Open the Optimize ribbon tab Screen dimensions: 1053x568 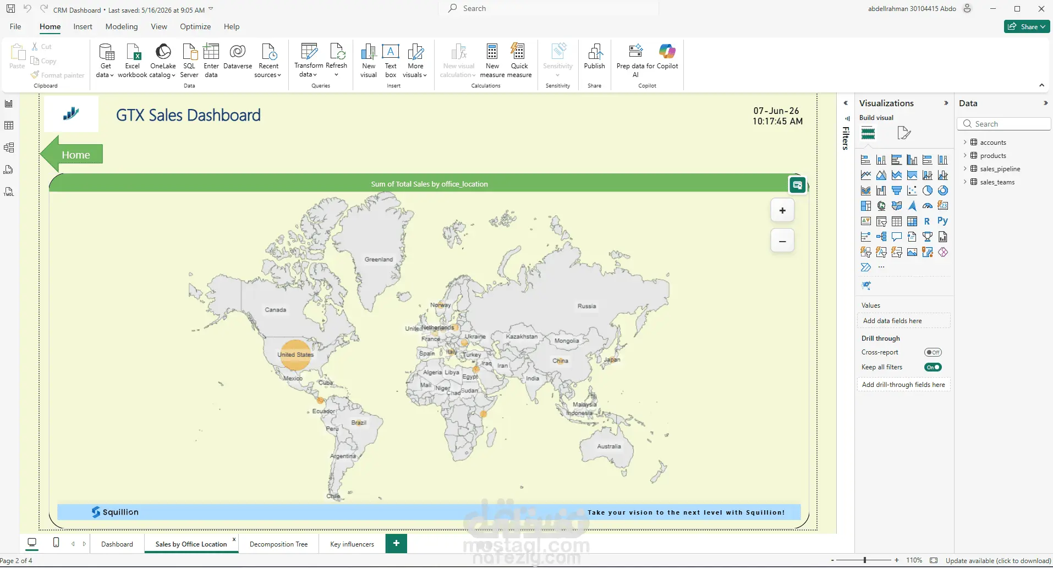coord(195,26)
